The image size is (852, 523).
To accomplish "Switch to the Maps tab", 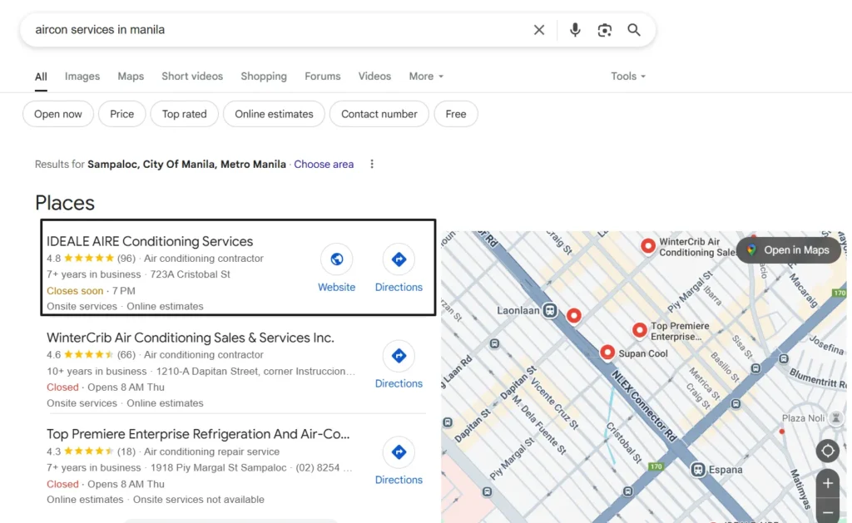I will point(131,76).
